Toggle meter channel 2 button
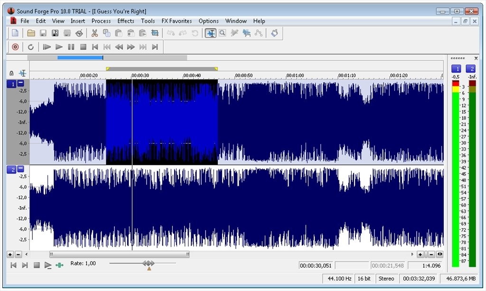The height and width of the screenshot is (291, 486). tap(471, 68)
